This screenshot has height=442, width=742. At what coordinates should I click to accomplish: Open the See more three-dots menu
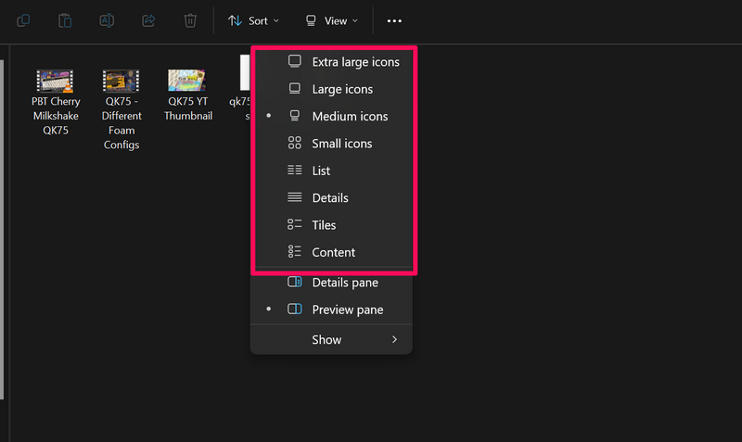(395, 20)
